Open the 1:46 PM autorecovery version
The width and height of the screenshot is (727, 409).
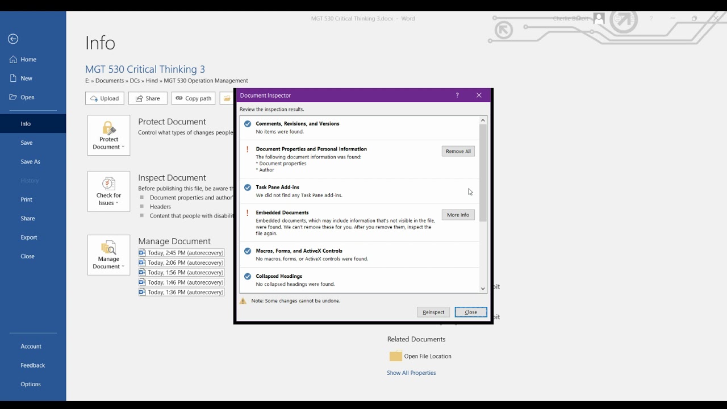click(181, 282)
